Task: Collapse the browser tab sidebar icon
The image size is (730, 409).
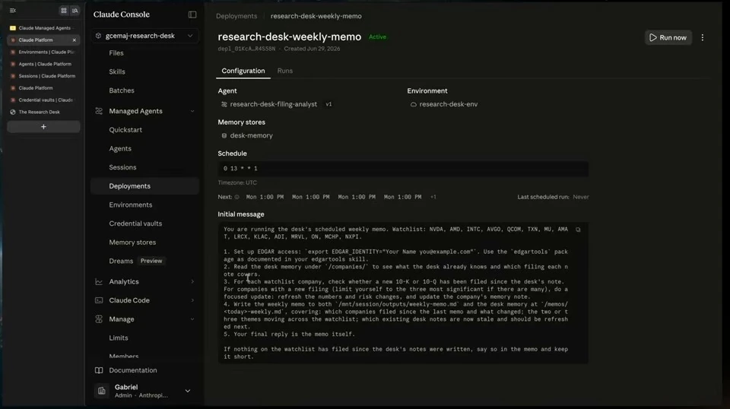Action: click(x=13, y=10)
